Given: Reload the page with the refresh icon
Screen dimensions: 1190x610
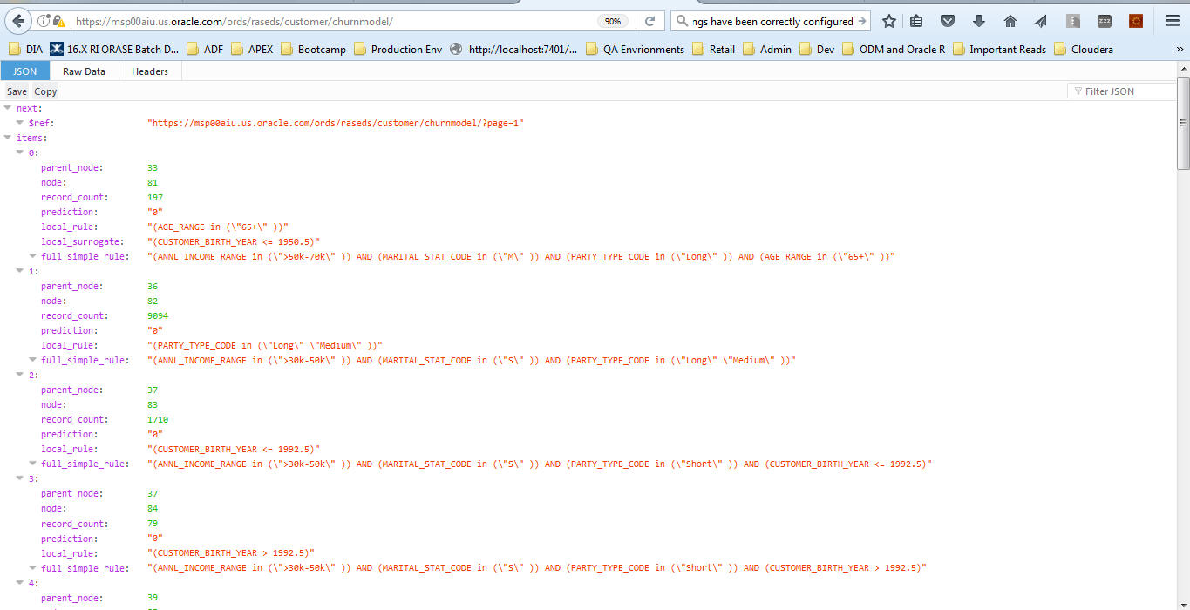Looking at the screenshot, I should pos(649,21).
